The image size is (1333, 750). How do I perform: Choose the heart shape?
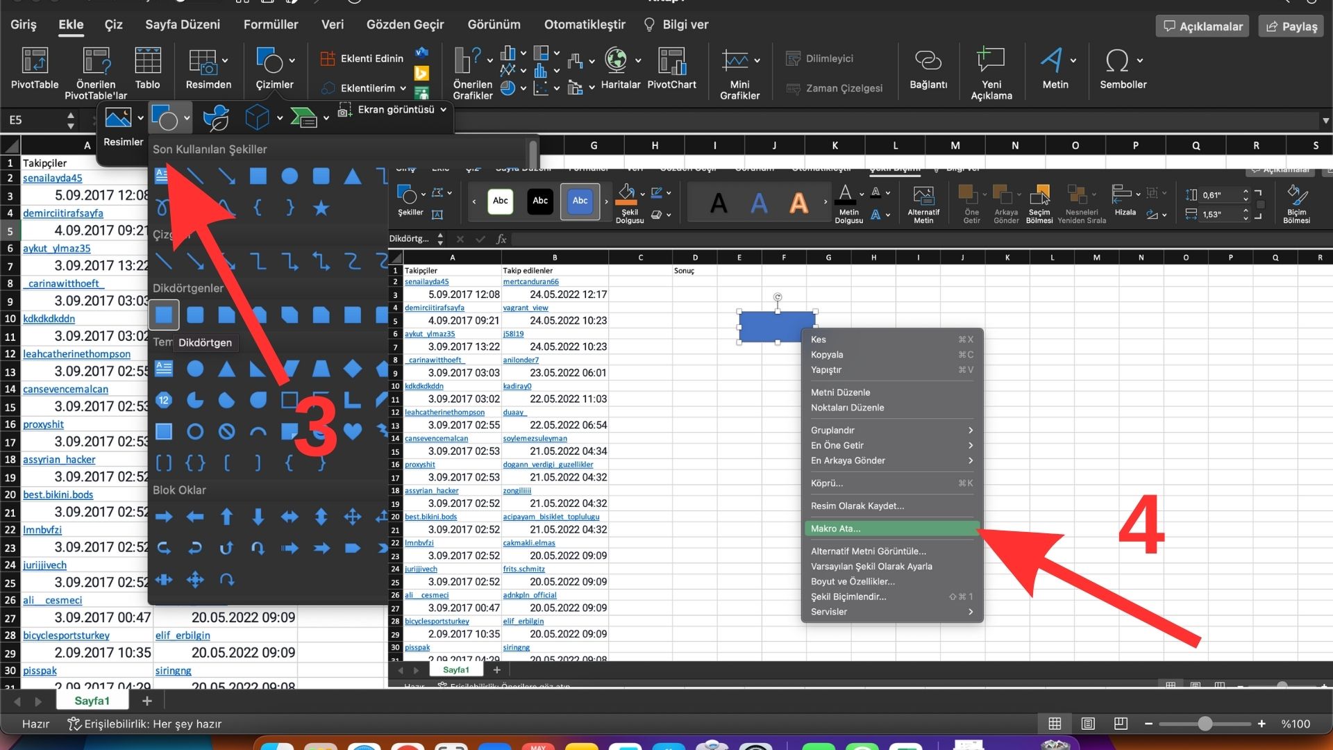[x=353, y=431]
